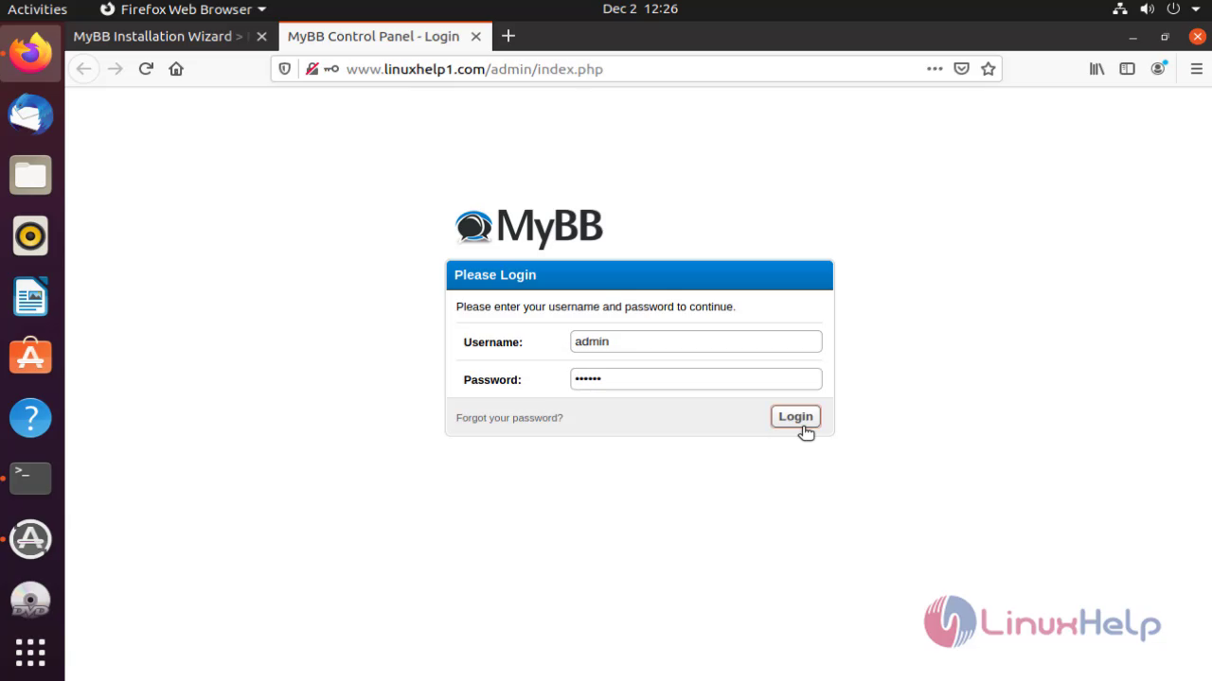Screen dimensions: 1212x681
Task: Click the insecure connection lock icon
Action: point(311,69)
